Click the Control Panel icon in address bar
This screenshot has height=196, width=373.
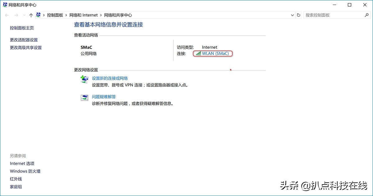pos(38,15)
